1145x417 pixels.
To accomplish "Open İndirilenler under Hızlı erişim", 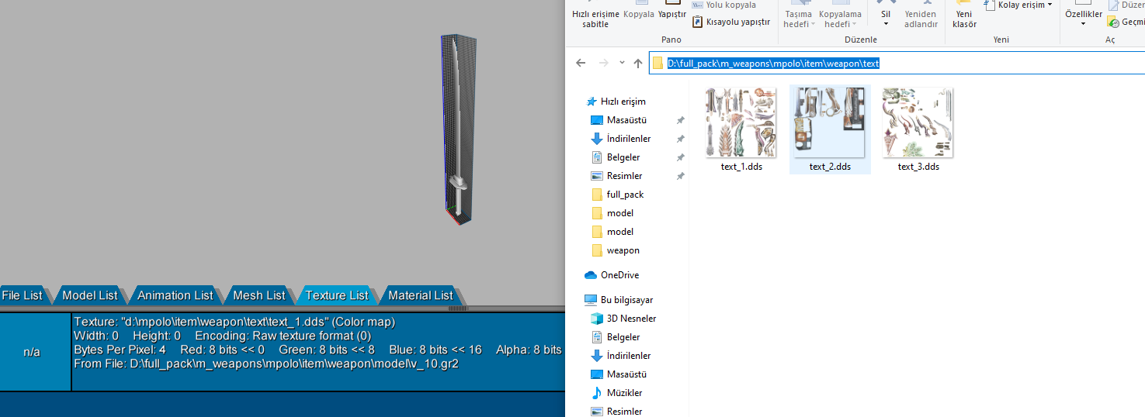I will click(628, 139).
